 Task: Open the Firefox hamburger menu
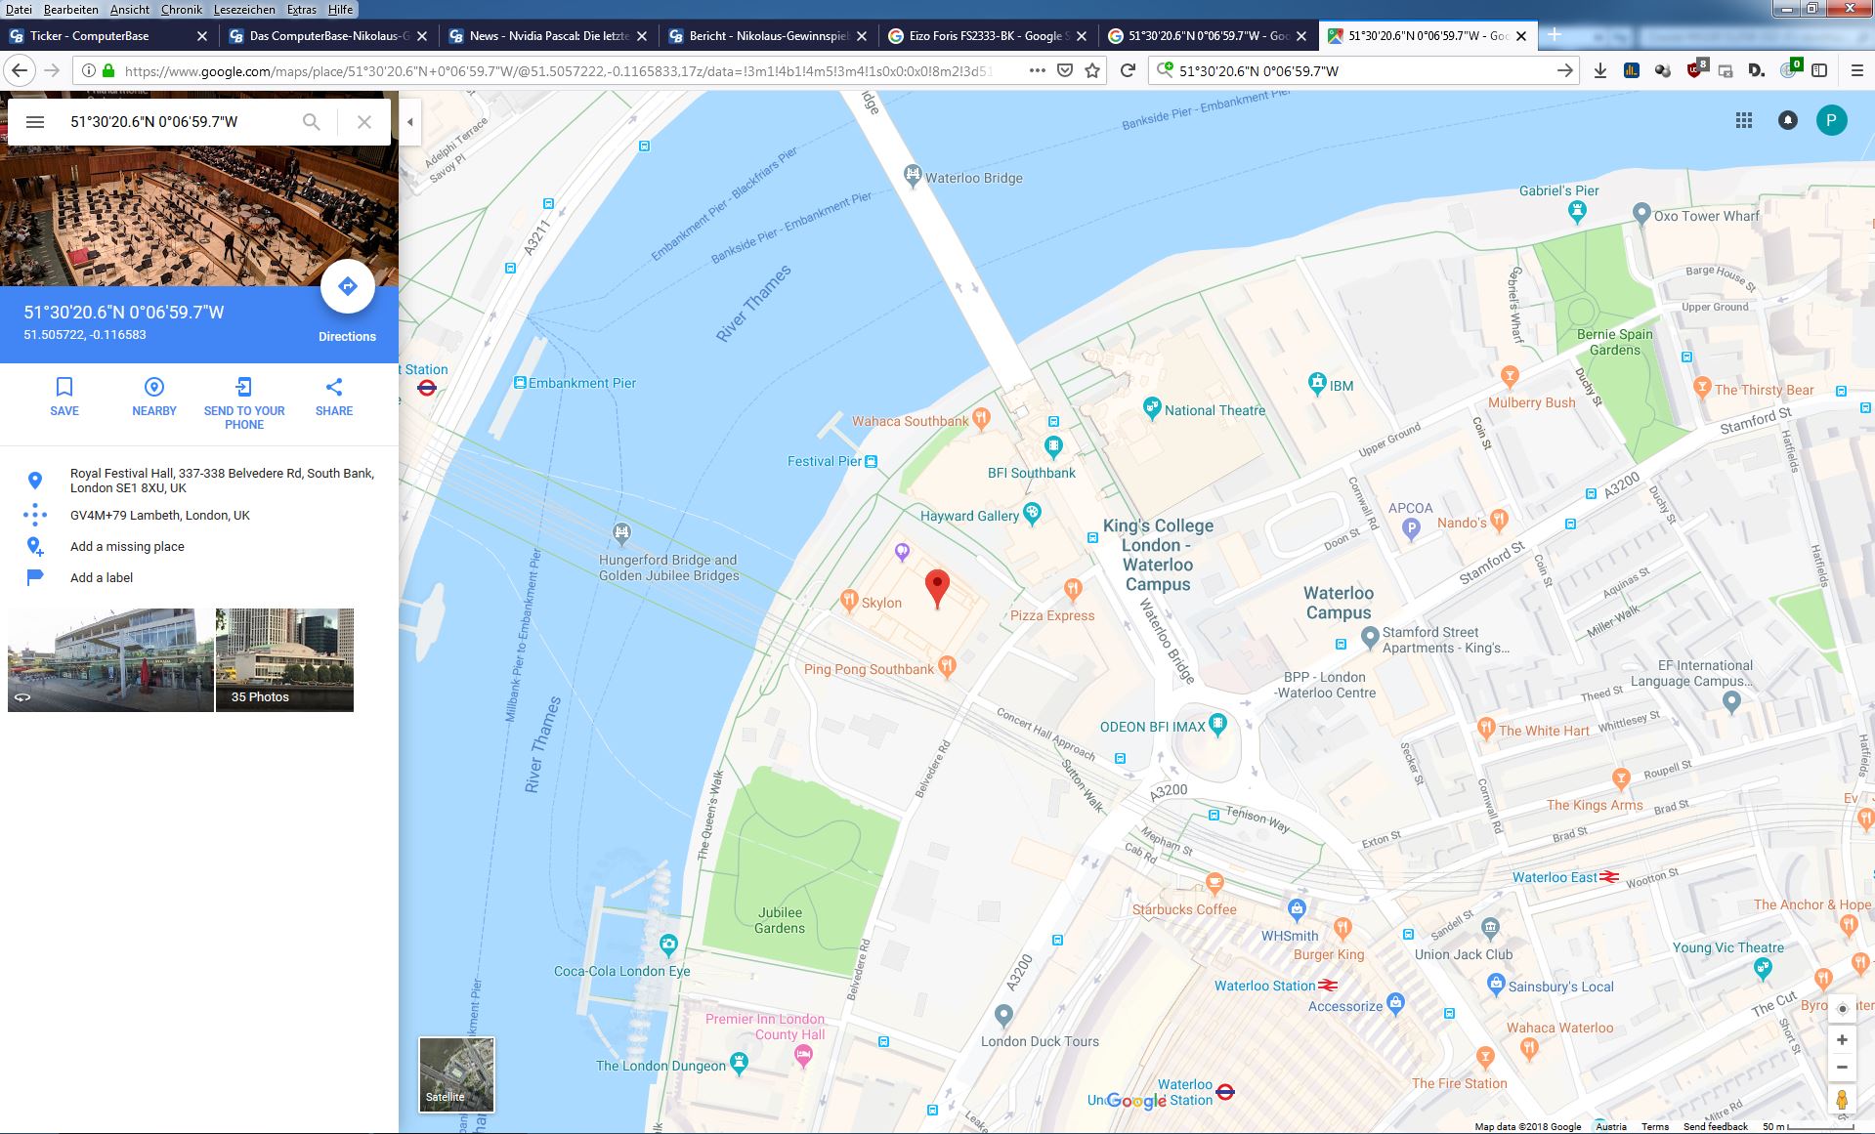[x=1857, y=70]
